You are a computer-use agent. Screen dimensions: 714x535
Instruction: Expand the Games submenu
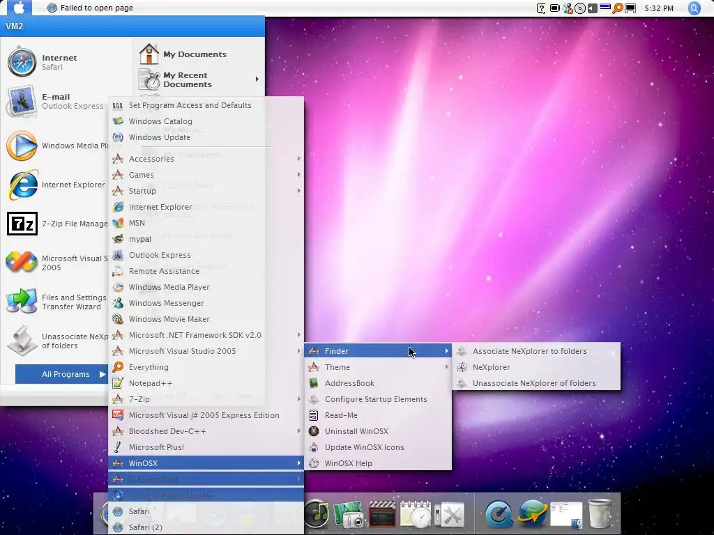[x=206, y=175]
